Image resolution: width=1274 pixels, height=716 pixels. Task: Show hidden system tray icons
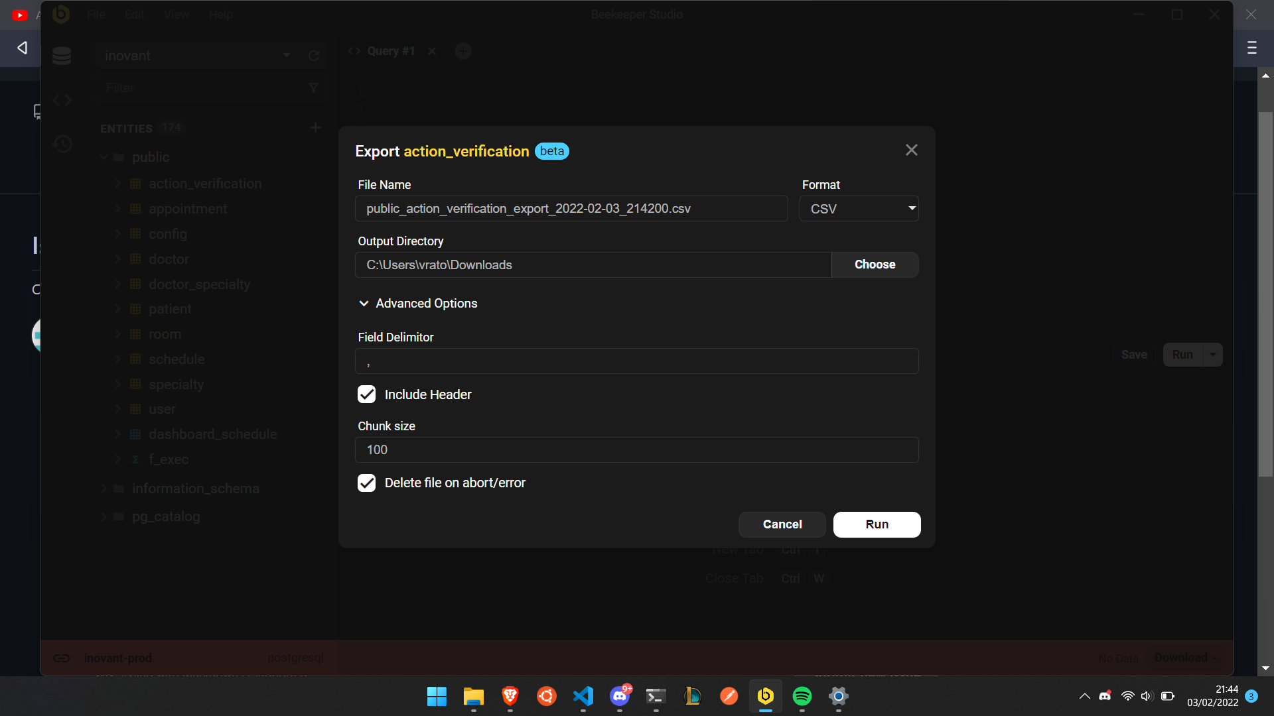click(1084, 696)
